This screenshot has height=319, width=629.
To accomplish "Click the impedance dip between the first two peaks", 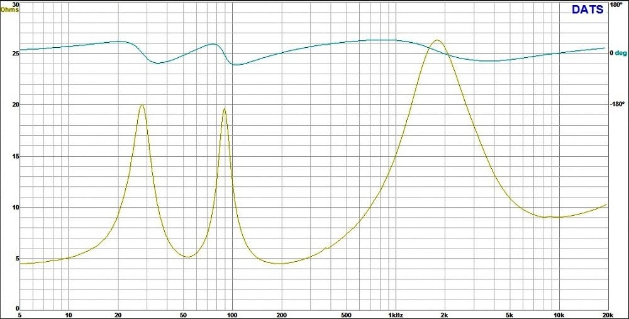I will point(187,257).
